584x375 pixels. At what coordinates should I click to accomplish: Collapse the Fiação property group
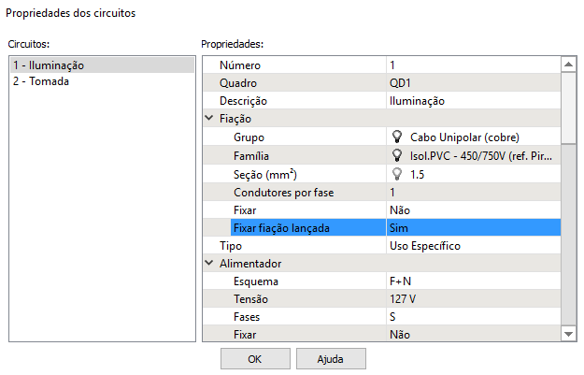(208, 120)
